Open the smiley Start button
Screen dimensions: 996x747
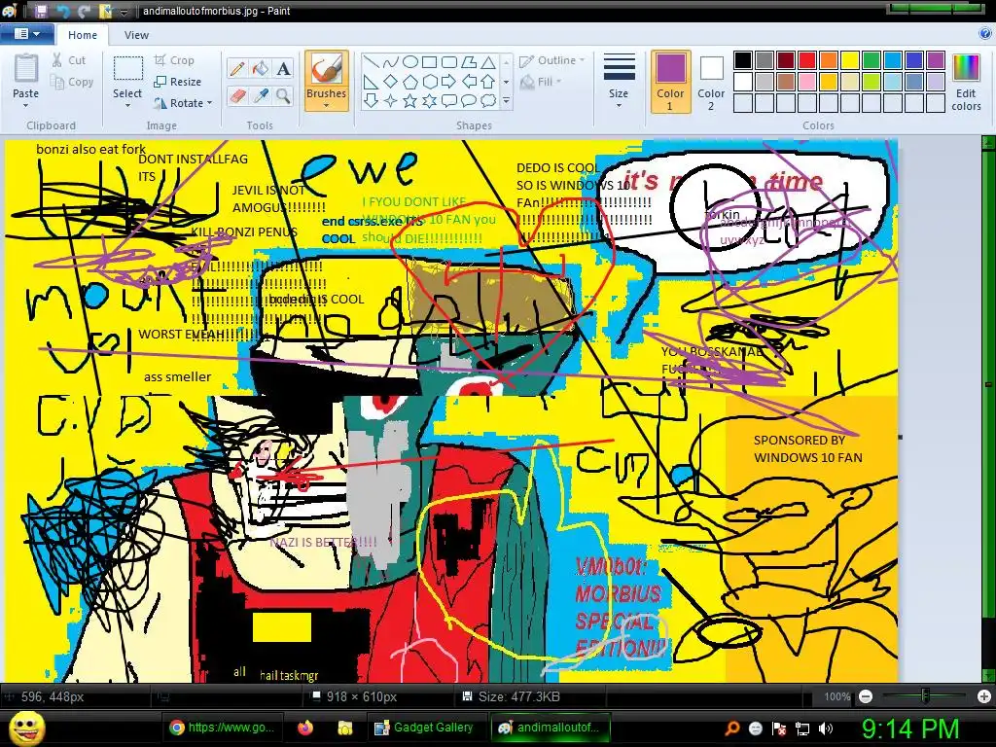(x=26, y=728)
